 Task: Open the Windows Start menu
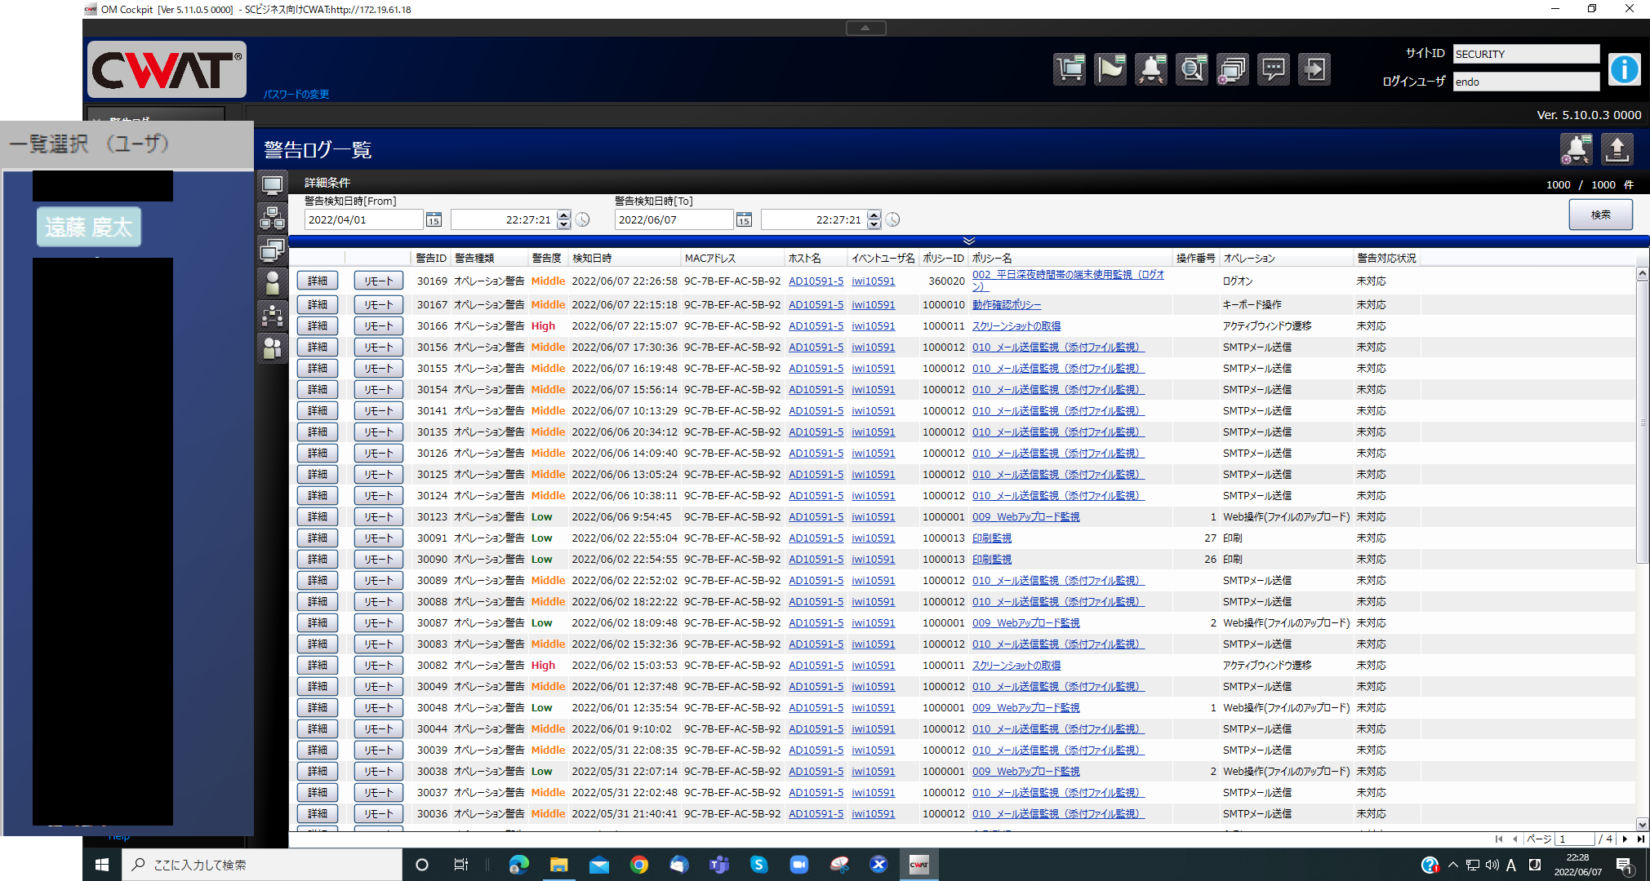(102, 865)
